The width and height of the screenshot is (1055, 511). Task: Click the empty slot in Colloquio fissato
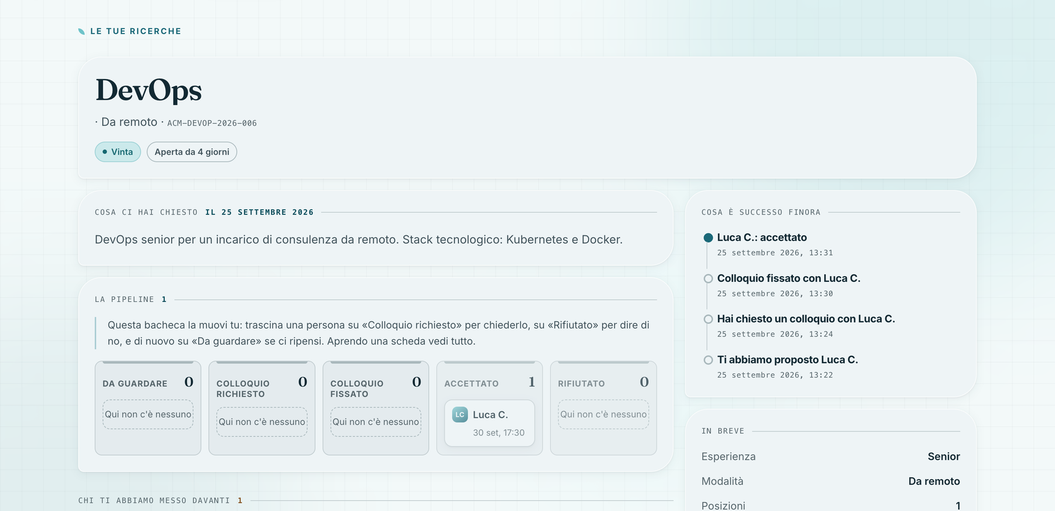[x=376, y=422]
